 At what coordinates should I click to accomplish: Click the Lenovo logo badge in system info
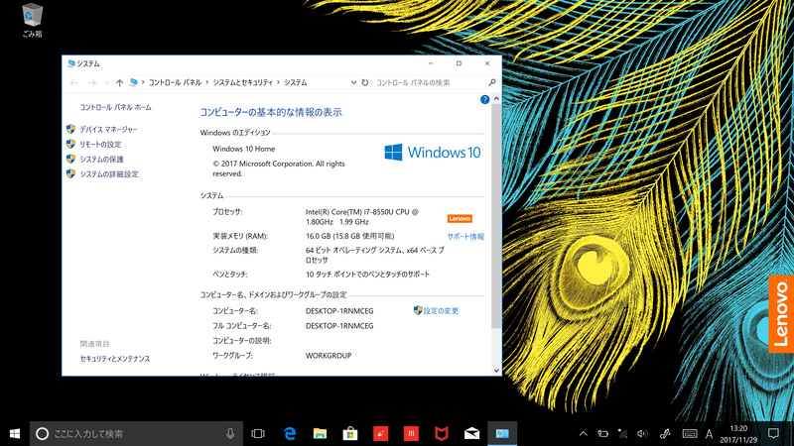460,218
